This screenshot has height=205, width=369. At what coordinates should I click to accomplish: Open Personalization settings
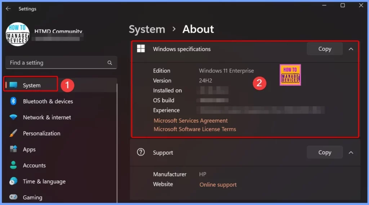(x=42, y=133)
